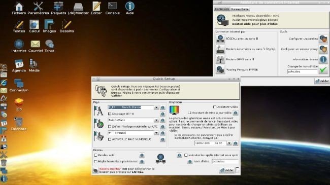Check Assistant de Mise à jour vidéo

click(x=189, y=113)
